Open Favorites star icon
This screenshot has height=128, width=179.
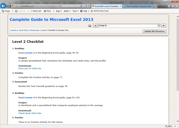point(173,6)
